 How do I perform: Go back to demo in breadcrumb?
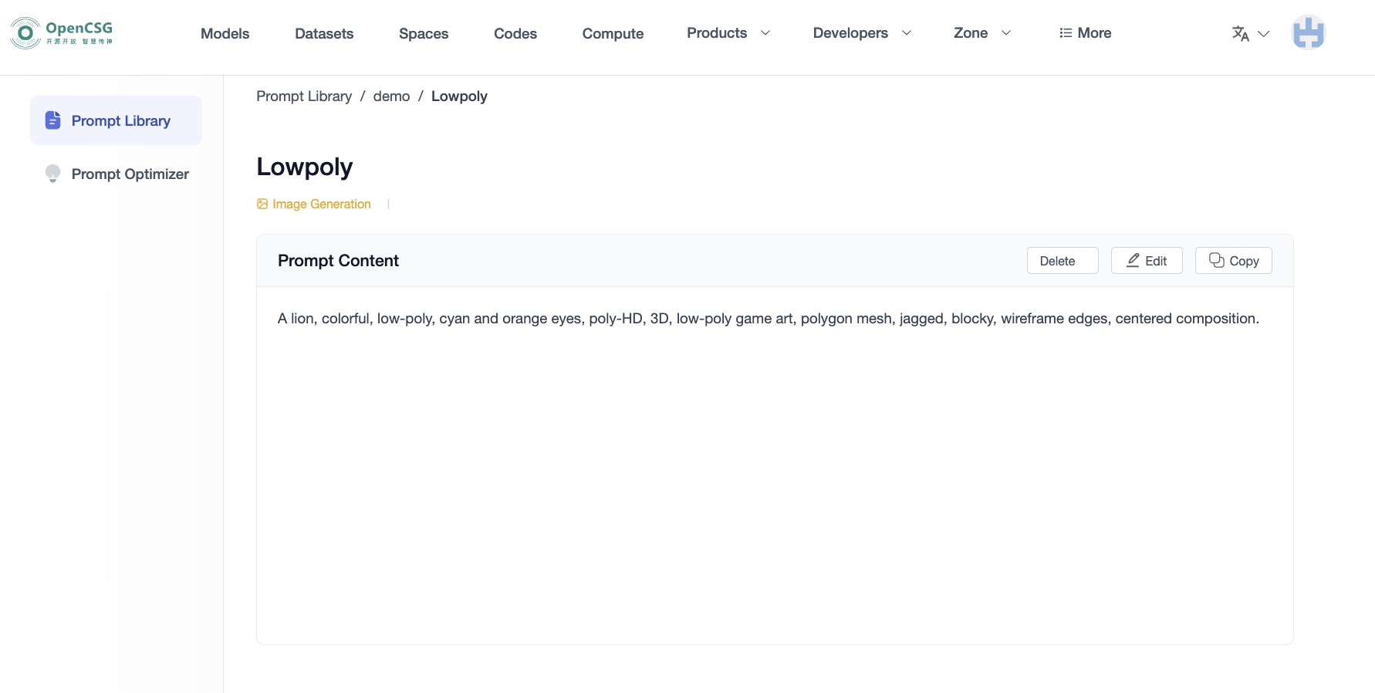pos(391,96)
